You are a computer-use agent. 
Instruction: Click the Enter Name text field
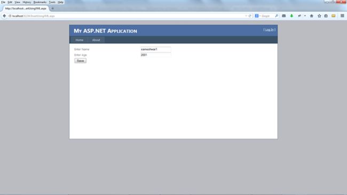[155, 49]
